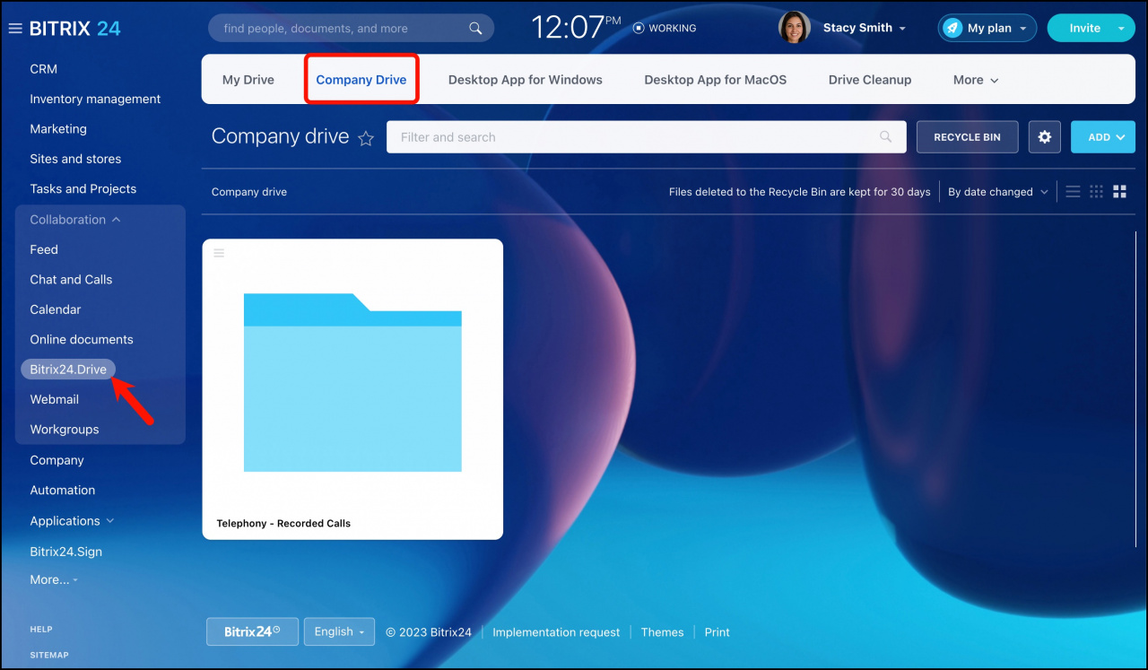1148x670 pixels.
Task: Open Workgroups in sidebar
Action: pos(65,430)
